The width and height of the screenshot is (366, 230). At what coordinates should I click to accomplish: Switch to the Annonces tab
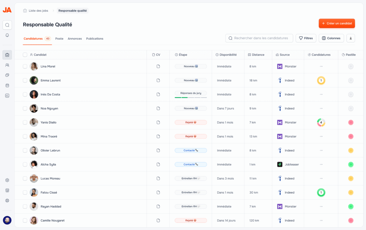[75, 39]
